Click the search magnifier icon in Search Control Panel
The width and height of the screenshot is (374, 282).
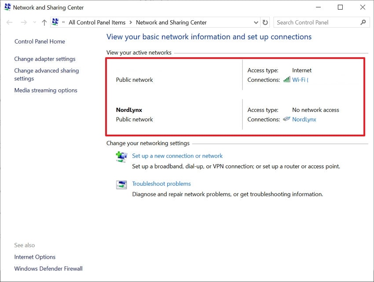(363, 22)
